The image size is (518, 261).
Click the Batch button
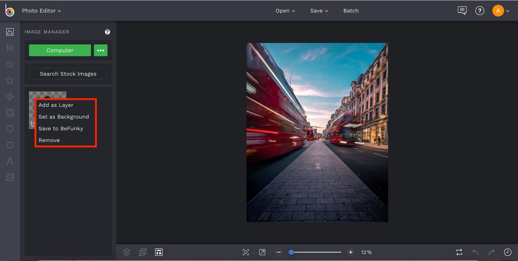(351, 10)
